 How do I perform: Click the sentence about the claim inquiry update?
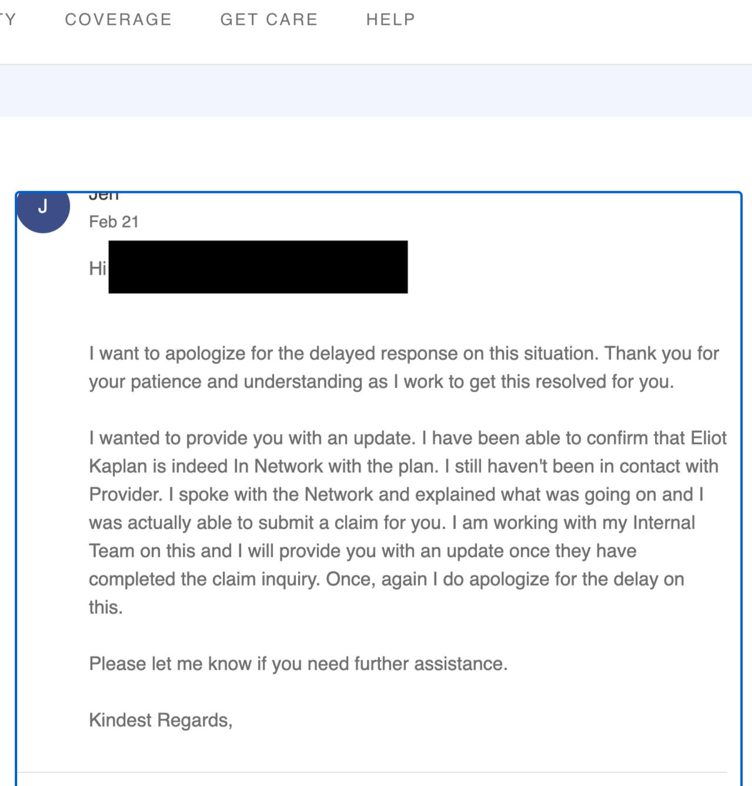tap(353, 564)
